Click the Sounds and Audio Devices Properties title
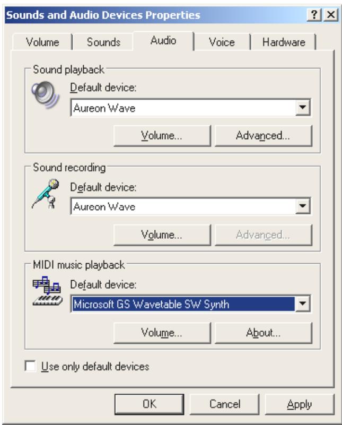The image size is (342, 425). tap(103, 15)
